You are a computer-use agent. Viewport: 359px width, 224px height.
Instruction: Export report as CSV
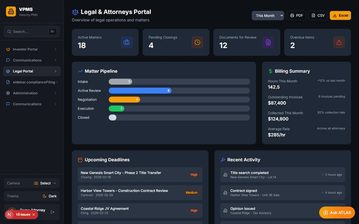point(318,16)
